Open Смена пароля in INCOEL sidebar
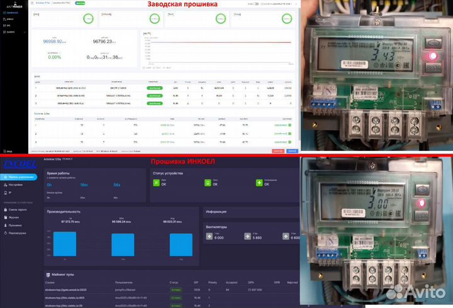The height and width of the screenshot is (308, 453). [x=18, y=209]
